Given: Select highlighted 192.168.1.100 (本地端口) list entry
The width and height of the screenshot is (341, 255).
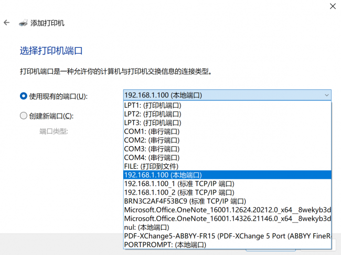Looking at the screenshot, I should [227, 175].
